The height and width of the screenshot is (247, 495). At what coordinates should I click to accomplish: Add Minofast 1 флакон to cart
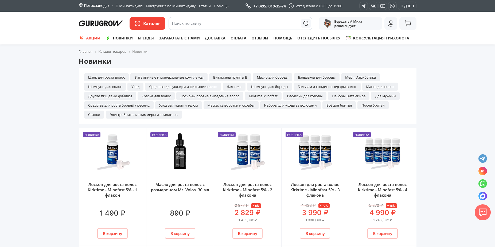click(x=112, y=233)
